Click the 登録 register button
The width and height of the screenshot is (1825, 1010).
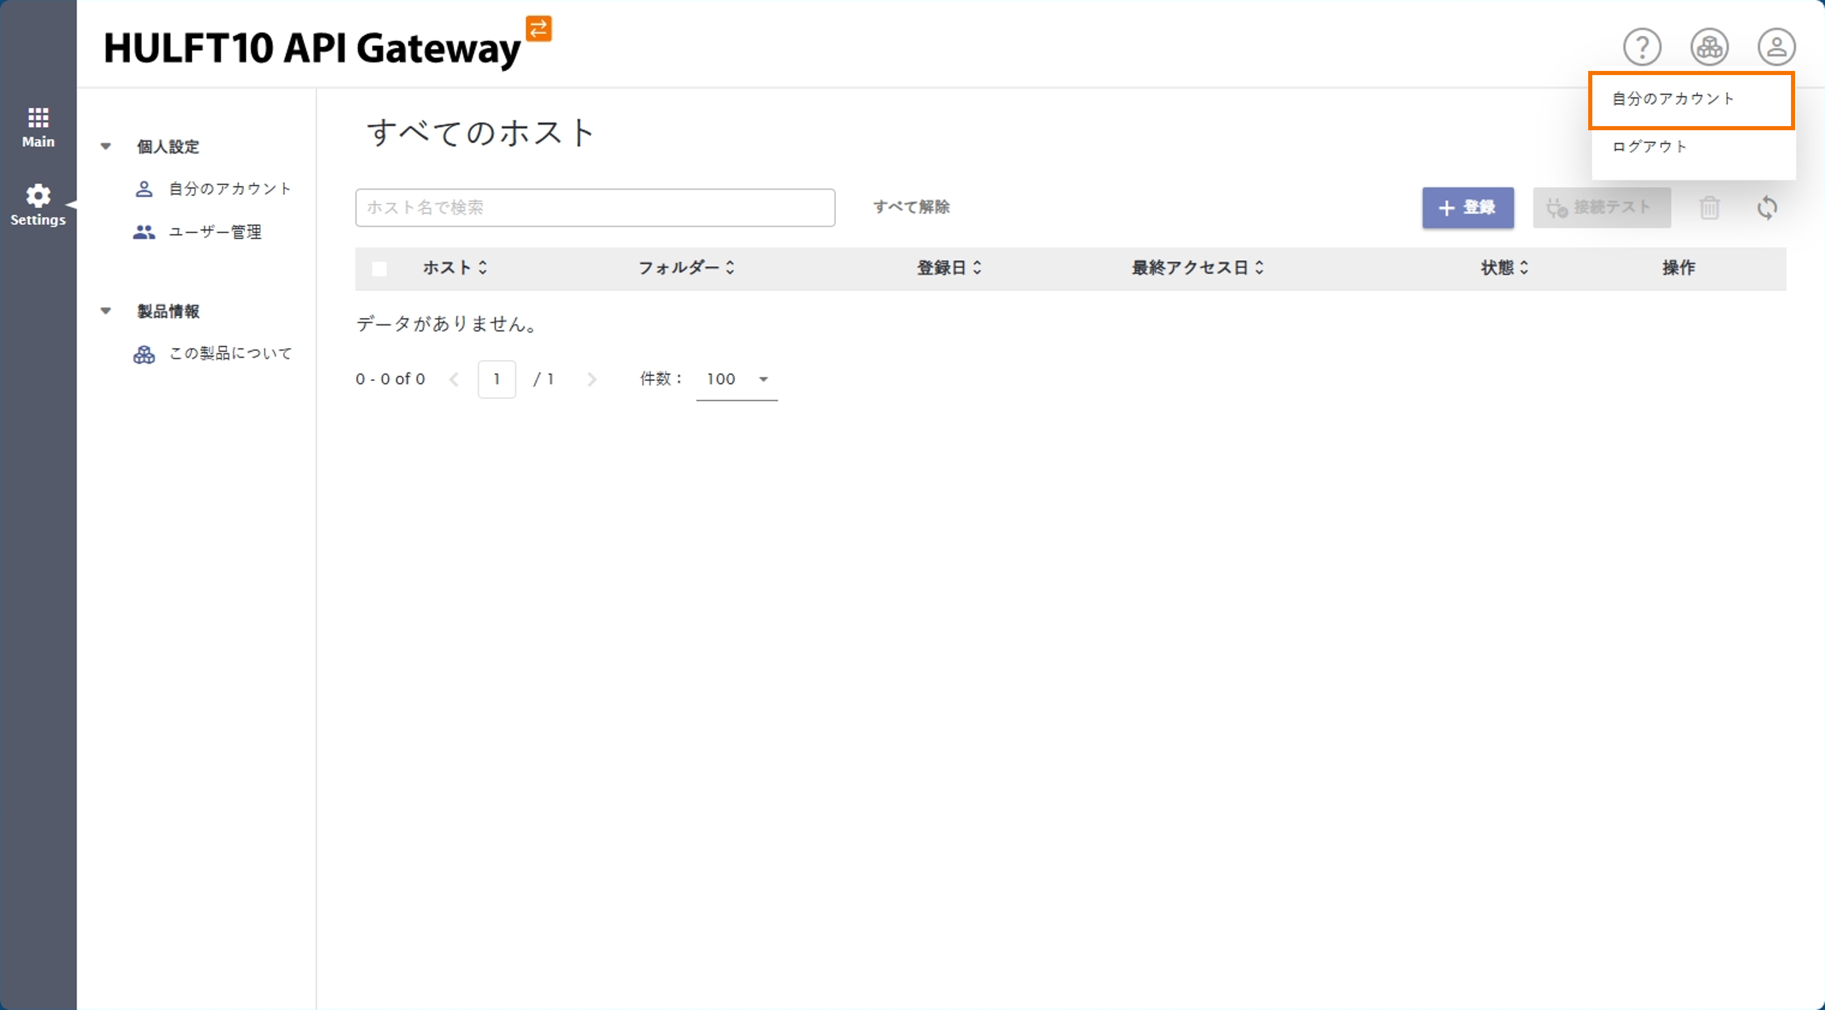point(1467,207)
